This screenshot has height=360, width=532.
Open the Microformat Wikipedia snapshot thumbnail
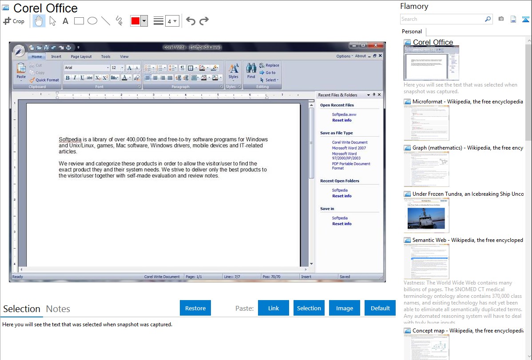(426, 123)
